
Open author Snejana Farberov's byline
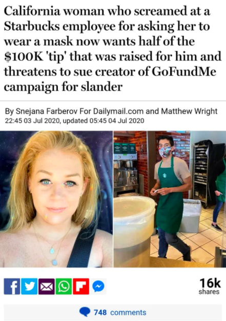pyautogui.click(x=47, y=111)
